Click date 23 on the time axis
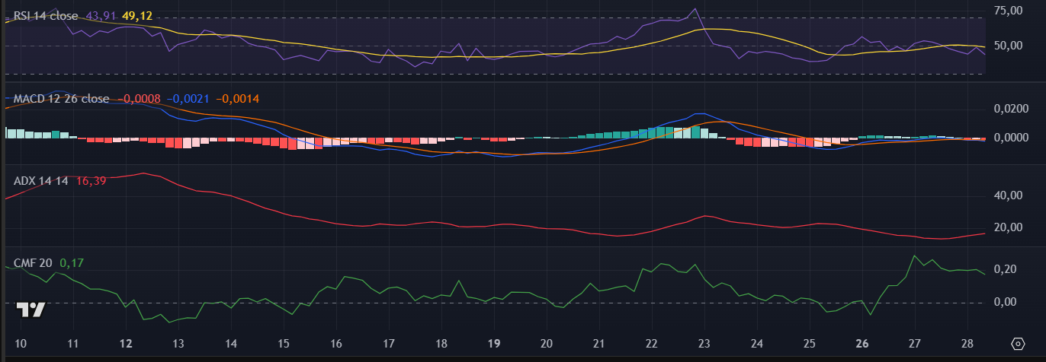Screen dimensions: 1046x362 click(x=704, y=343)
